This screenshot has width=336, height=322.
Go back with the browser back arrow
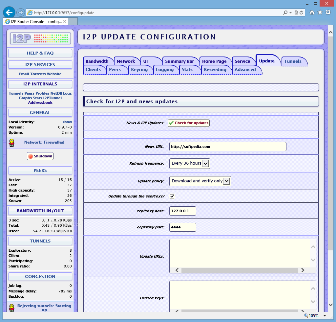click(x=9, y=13)
